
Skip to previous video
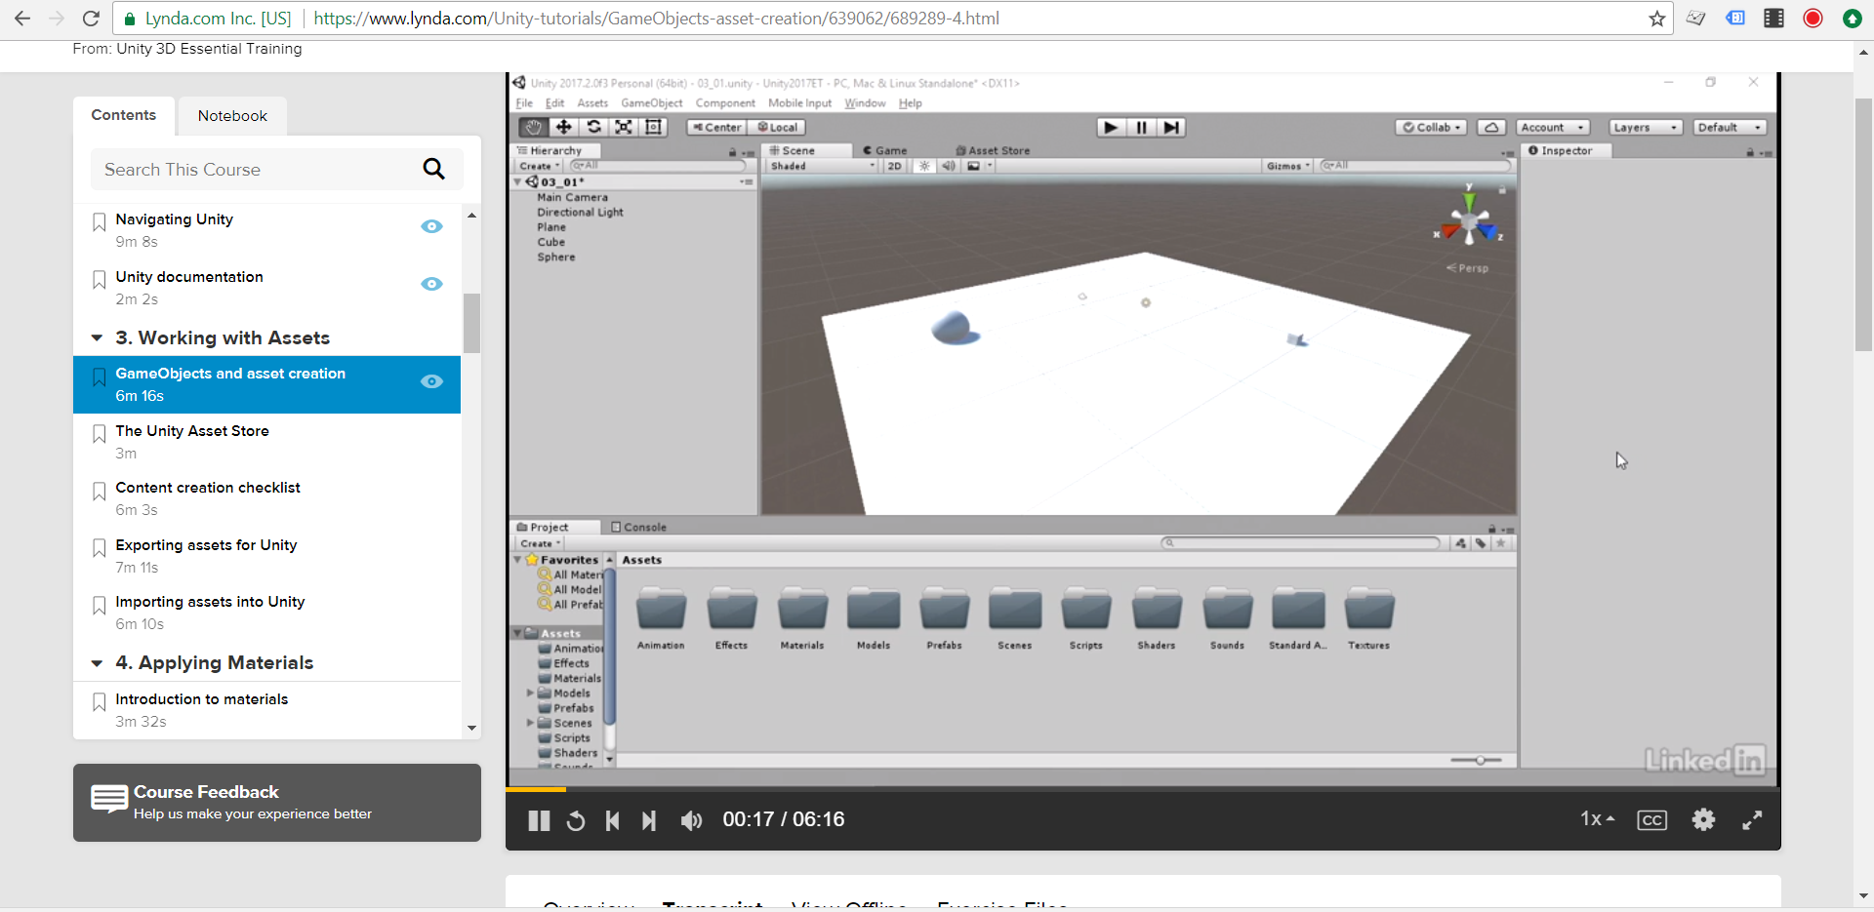pyautogui.click(x=613, y=820)
